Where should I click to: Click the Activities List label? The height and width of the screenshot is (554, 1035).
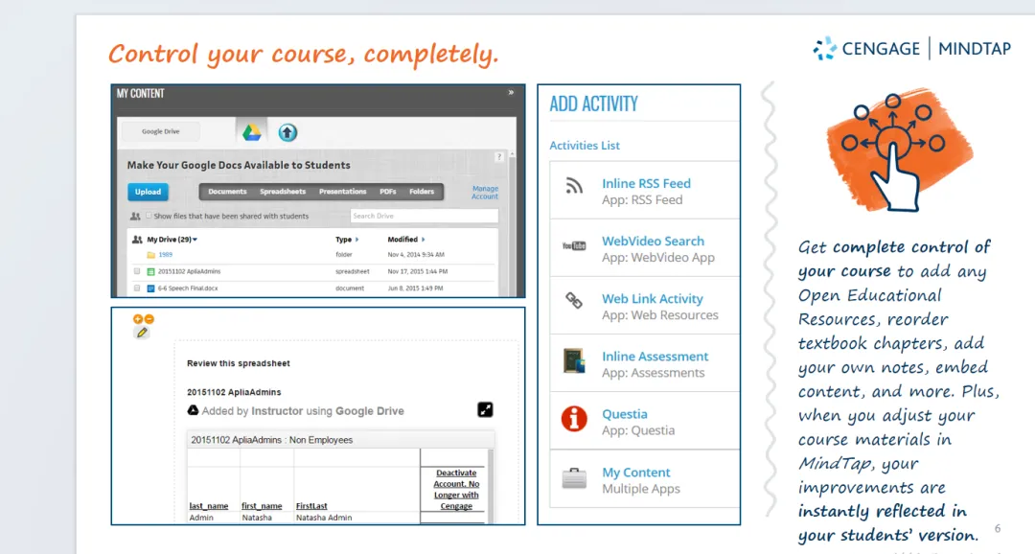(x=585, y=146)
